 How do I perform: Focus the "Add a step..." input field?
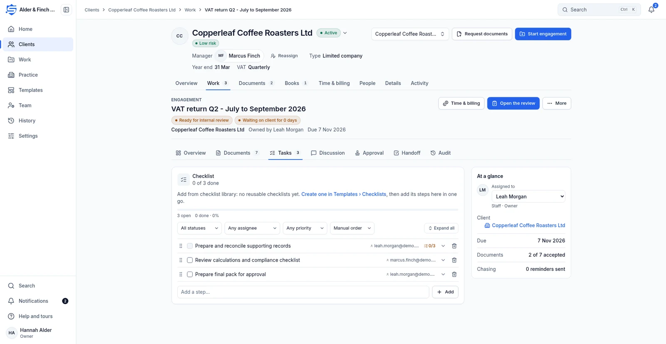pos(303,292)
